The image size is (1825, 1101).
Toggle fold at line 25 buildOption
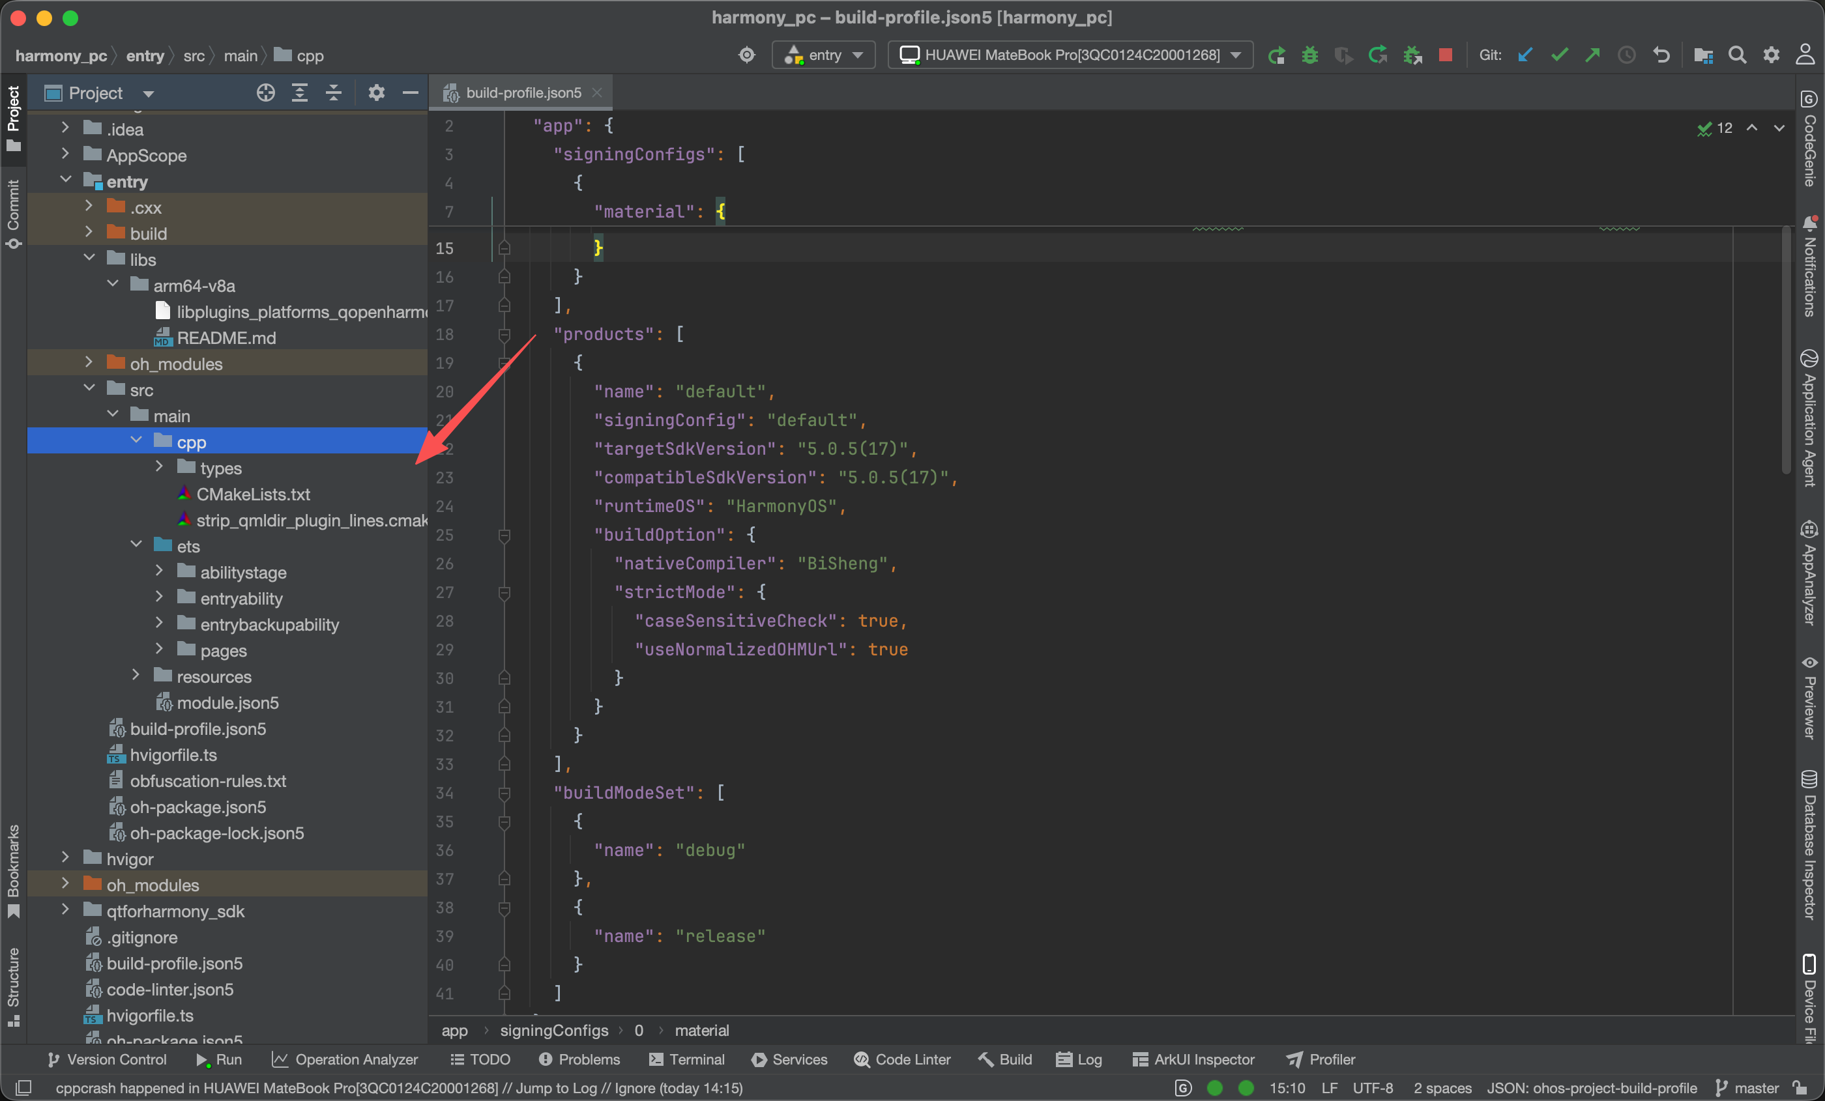[x=504, y=535]
